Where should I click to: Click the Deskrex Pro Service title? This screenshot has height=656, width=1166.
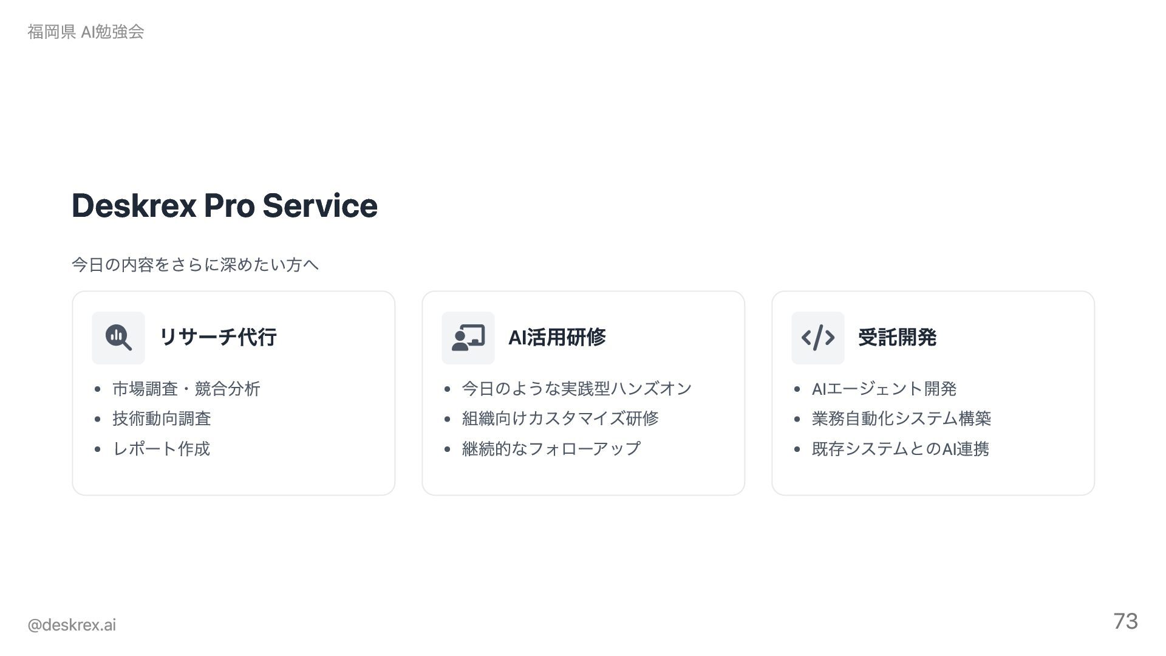tap(225, 205)
